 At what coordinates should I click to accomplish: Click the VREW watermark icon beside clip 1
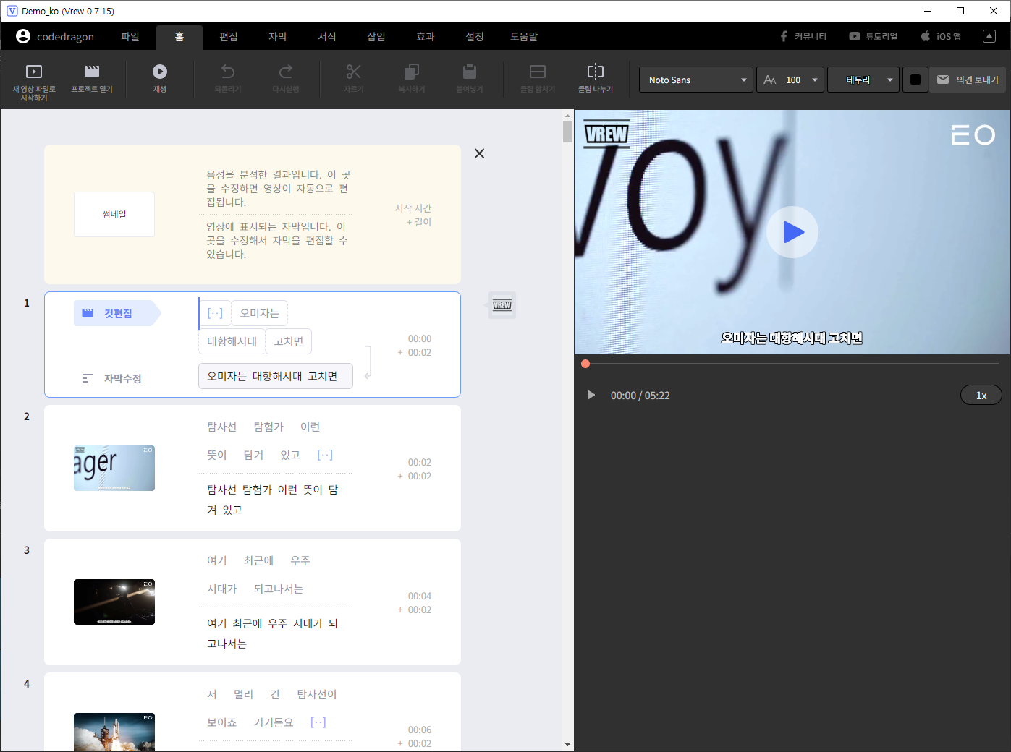click(502, 305)
